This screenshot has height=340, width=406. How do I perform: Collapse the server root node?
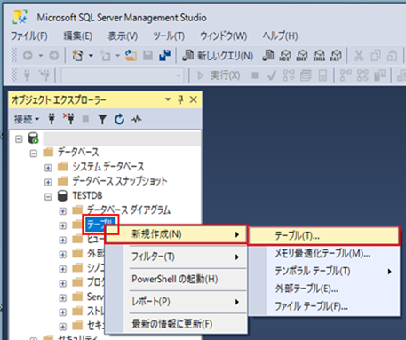click(19, 139)
